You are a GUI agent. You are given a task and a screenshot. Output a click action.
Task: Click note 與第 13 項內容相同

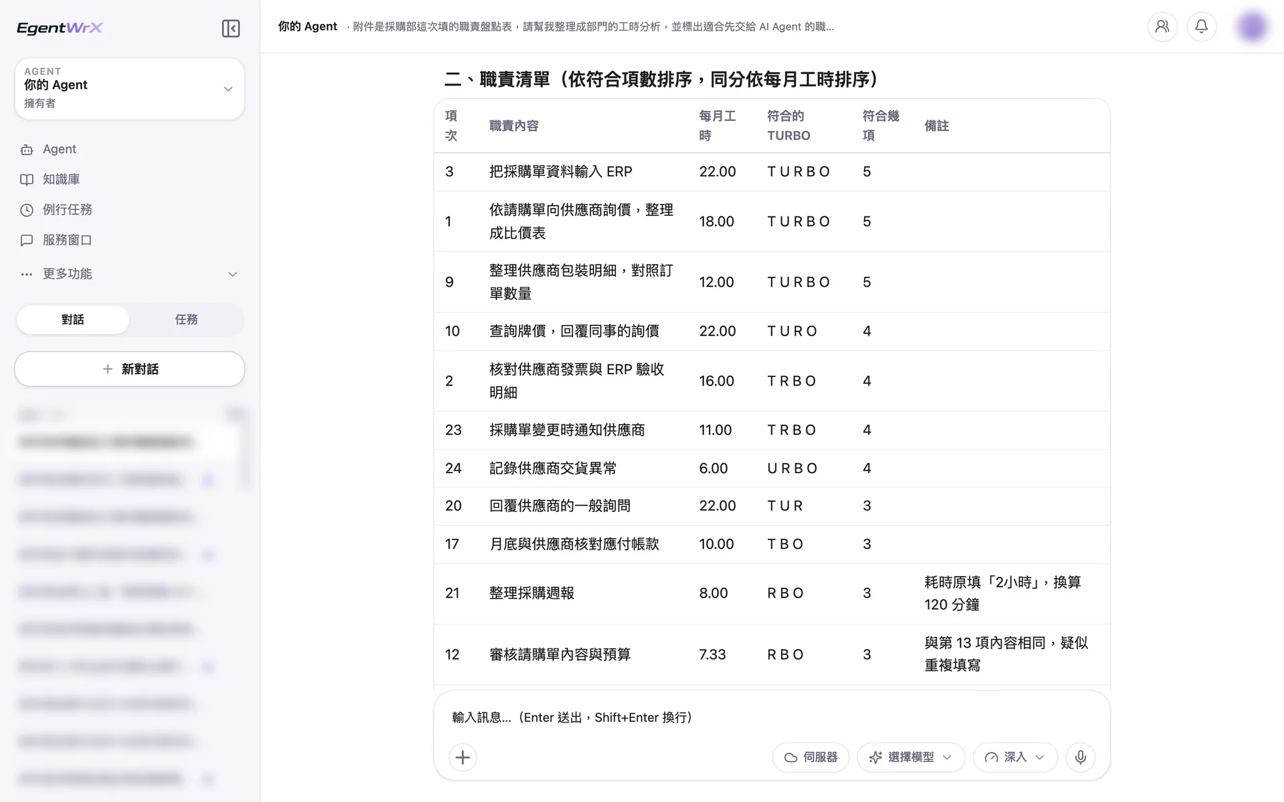[x=1006, y=654]
